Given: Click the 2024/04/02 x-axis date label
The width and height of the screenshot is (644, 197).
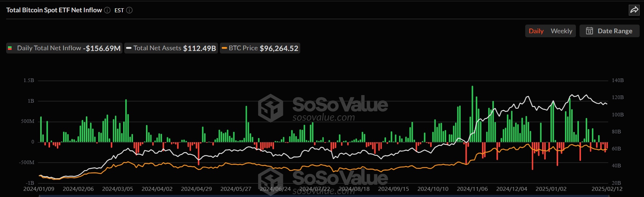Looking at the screenshot, I should point(157,189).
